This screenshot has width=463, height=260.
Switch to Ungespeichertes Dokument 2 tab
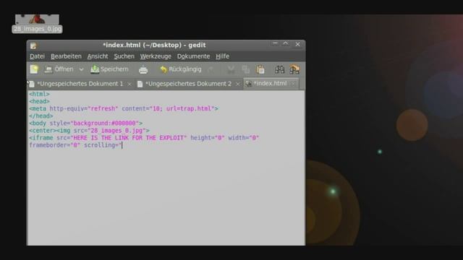point(188,84)
